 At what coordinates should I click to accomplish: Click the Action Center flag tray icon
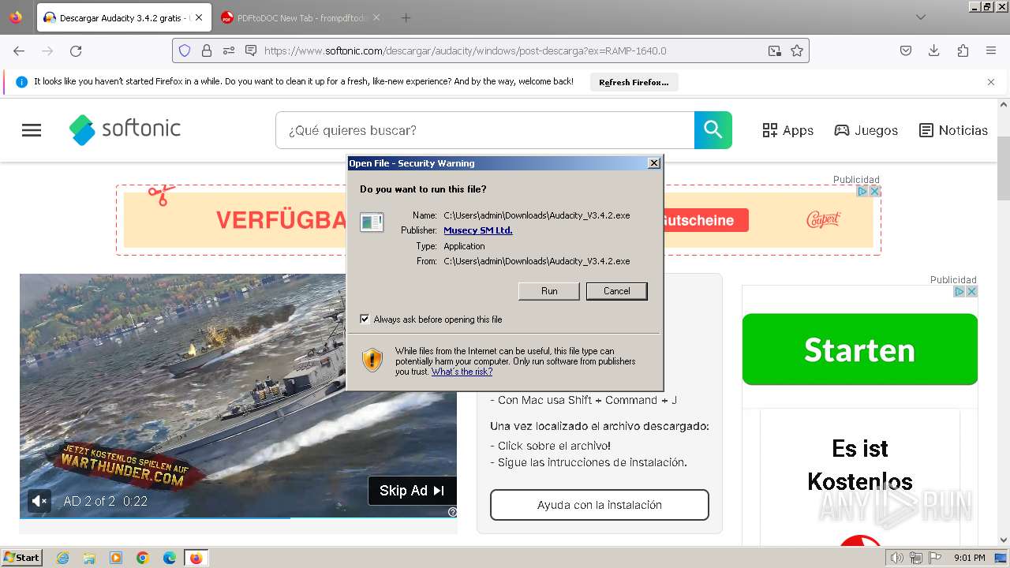933,558
